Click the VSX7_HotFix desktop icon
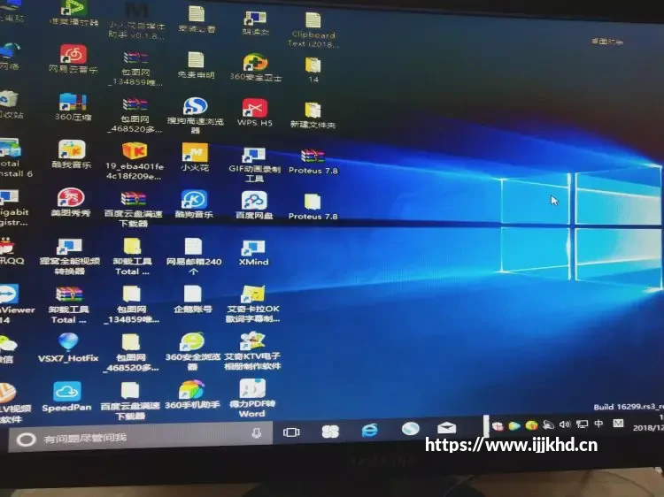 pos(68,348)
